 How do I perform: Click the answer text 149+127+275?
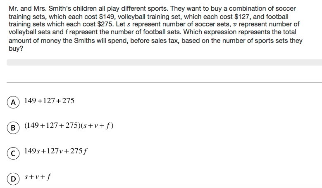point(49,101)
